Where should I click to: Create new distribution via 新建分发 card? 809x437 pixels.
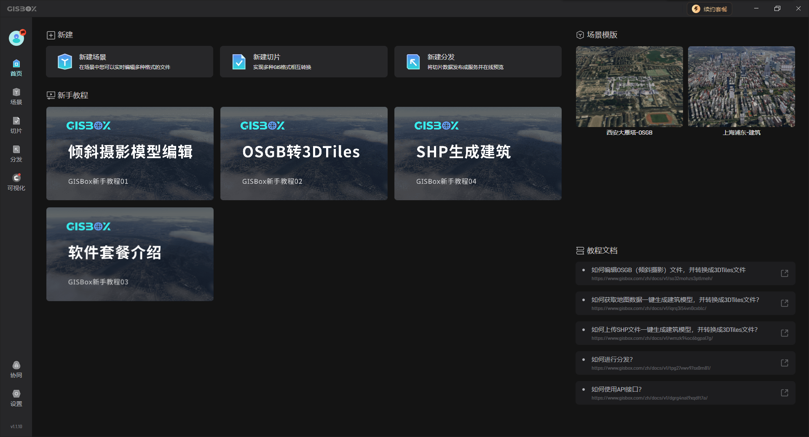[x=478, y=62]
